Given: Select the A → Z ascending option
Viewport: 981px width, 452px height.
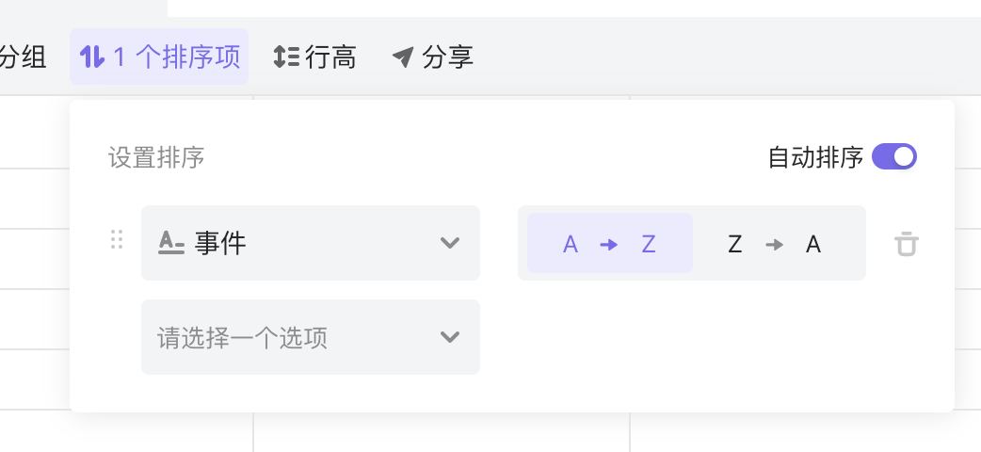Looking at the screenshot, I should click(609, 243).
